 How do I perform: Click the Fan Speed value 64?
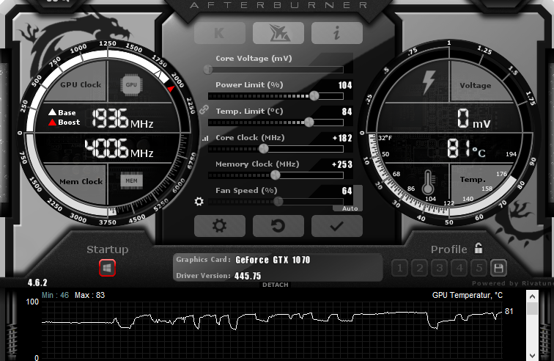pos(347,191)
